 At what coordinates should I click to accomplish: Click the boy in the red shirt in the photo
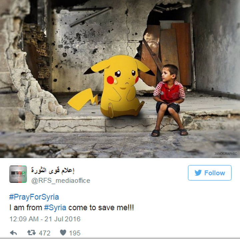tap(169, 100)
